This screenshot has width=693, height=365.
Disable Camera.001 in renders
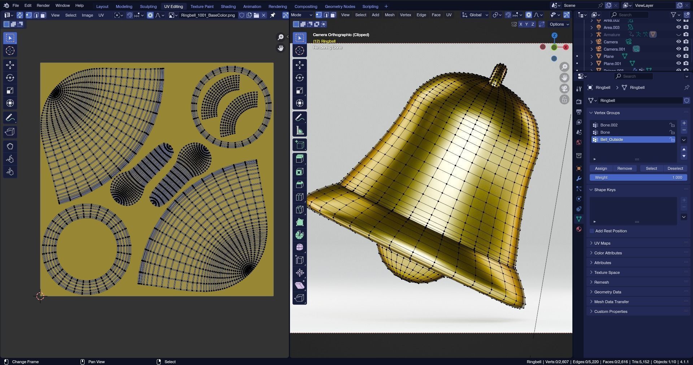[686, 49]
